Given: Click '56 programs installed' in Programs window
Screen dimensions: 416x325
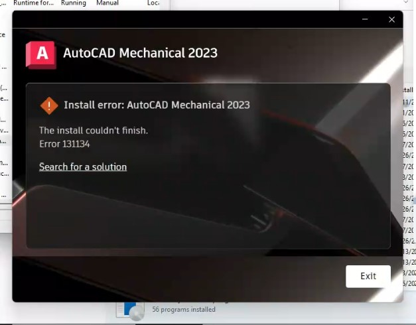Looking at the screenshot, I should coord(184,309).
